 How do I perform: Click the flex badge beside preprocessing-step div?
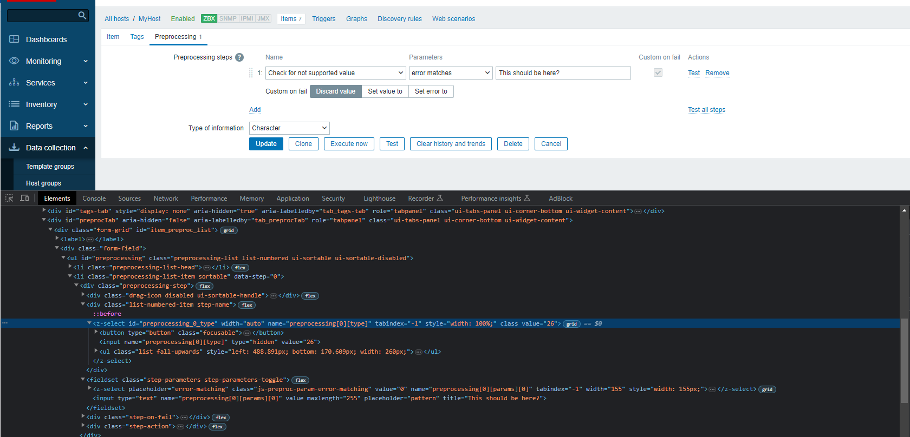205,286
